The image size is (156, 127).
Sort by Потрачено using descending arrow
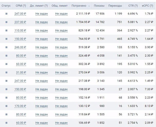89,6
